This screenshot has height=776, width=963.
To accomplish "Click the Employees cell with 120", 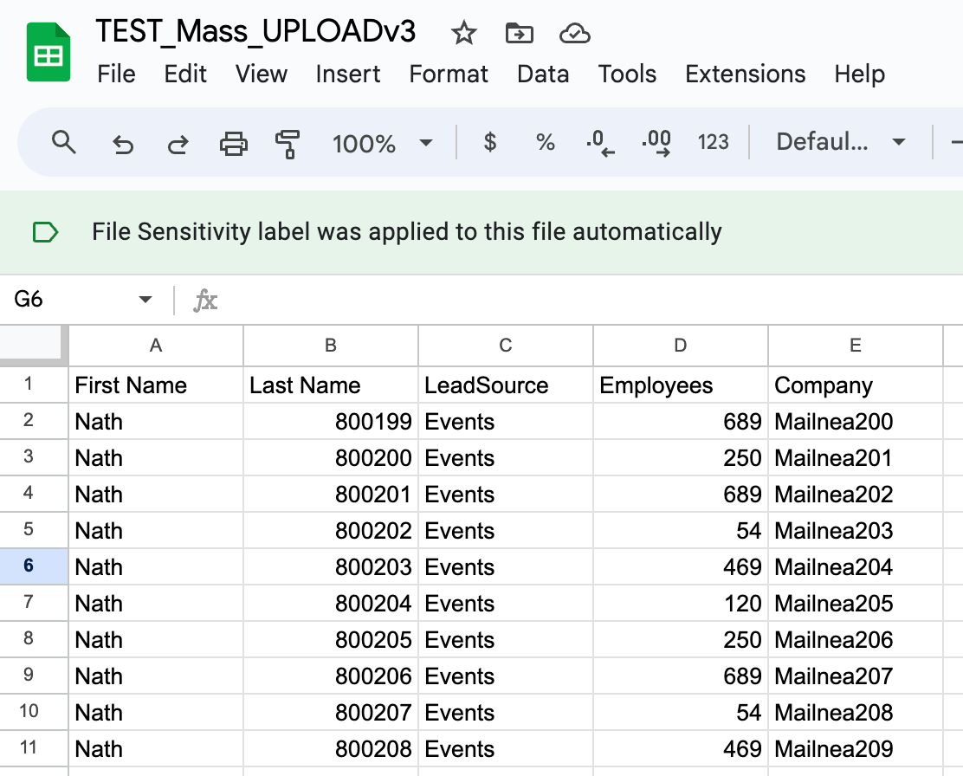I will 681,603.
